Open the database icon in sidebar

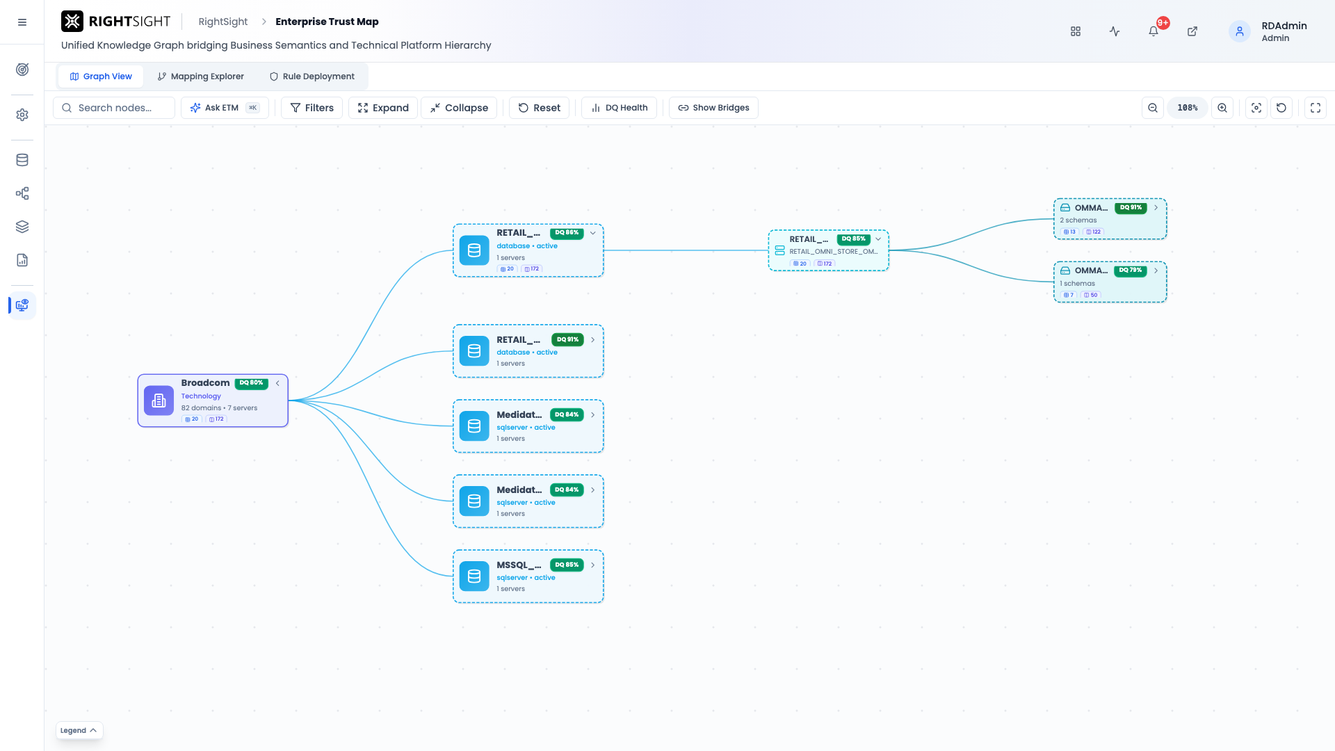click(x=22, y=160)
